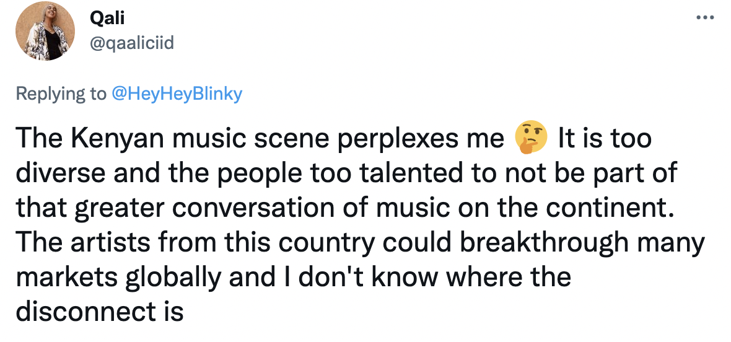Click the @qaaliciid username handle
The height and width of the screenshot is (342, 731).
tap(132, 43)
